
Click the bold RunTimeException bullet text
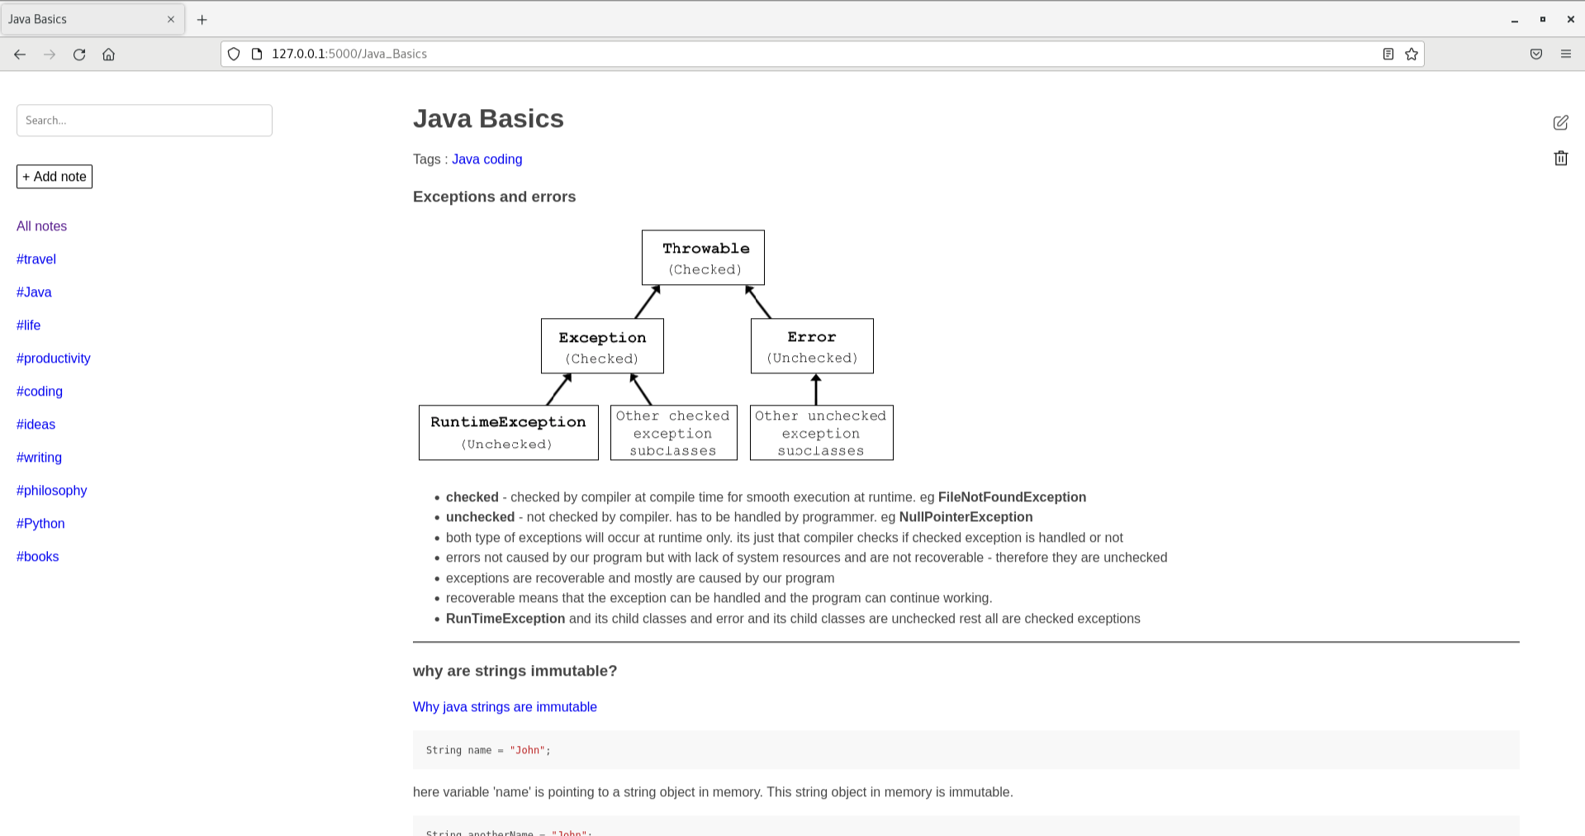(505, 619)
